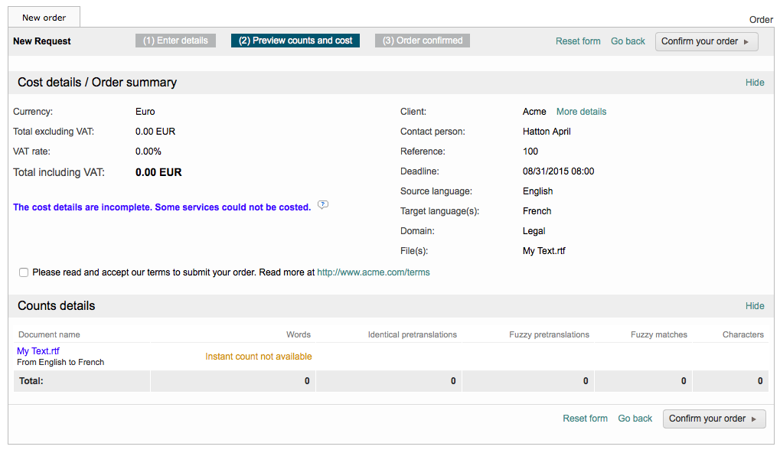Select step (1) Enter details
Image resolution: width=780 pixels, height=453 pixels.
pyautogui.click(x=175, y=41)
